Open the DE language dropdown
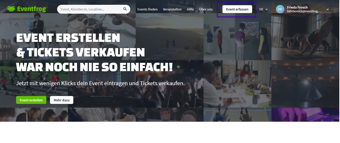 click(263, 9)
